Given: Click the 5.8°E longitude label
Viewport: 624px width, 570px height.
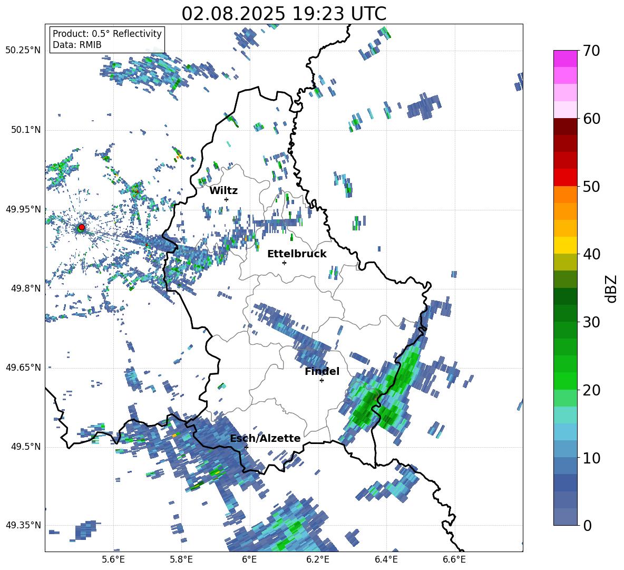Looking at the screenshot, I should coord(181,559).
